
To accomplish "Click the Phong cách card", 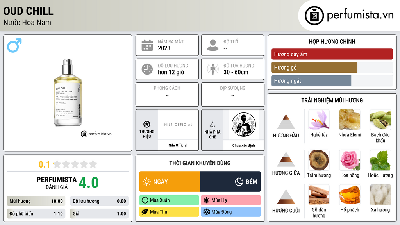I will (x=167, y=95).
